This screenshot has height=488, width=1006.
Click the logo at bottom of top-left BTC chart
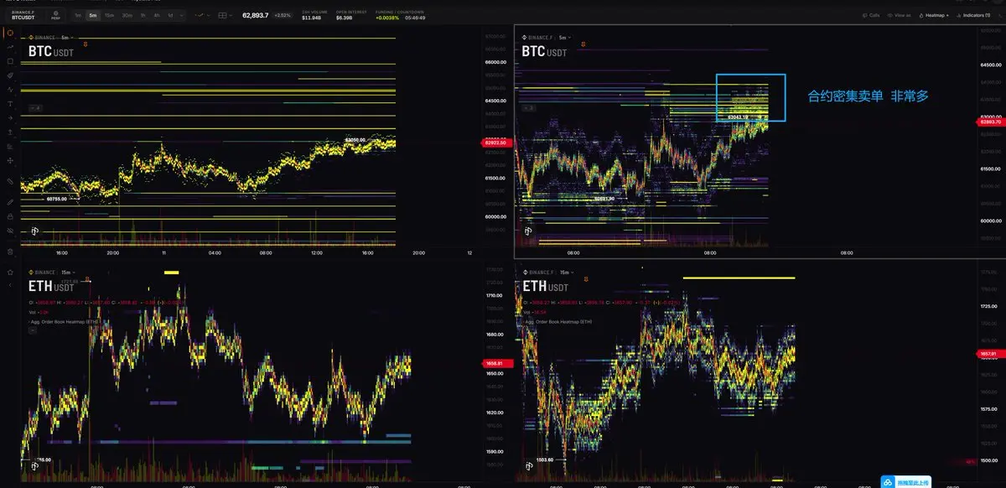(x=36, y=230)
